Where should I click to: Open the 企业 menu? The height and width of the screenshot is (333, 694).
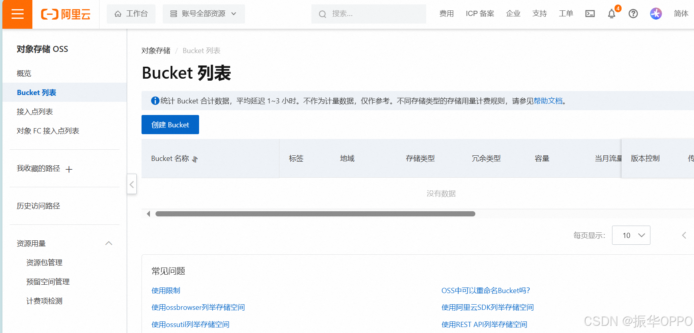[513, 14]
